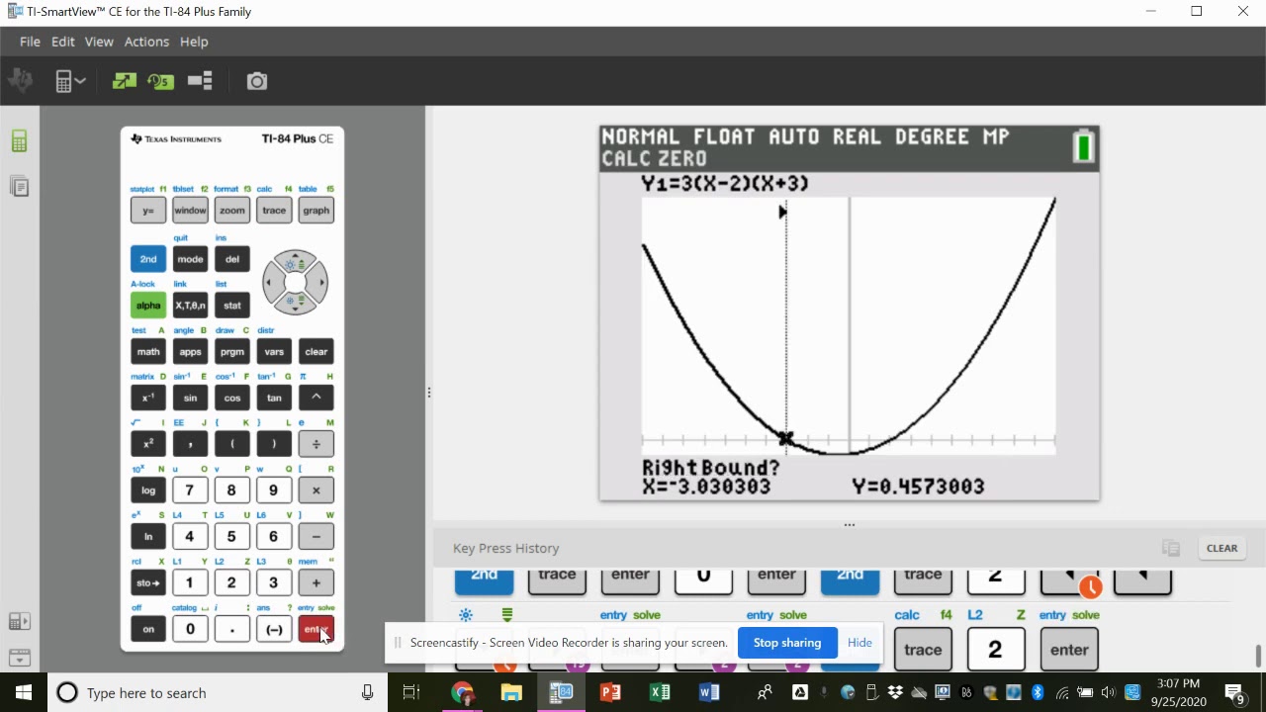Hide the Screencastify sharing notification
1266x712 pixels.
pyautogui.click(x=859, y=643)
